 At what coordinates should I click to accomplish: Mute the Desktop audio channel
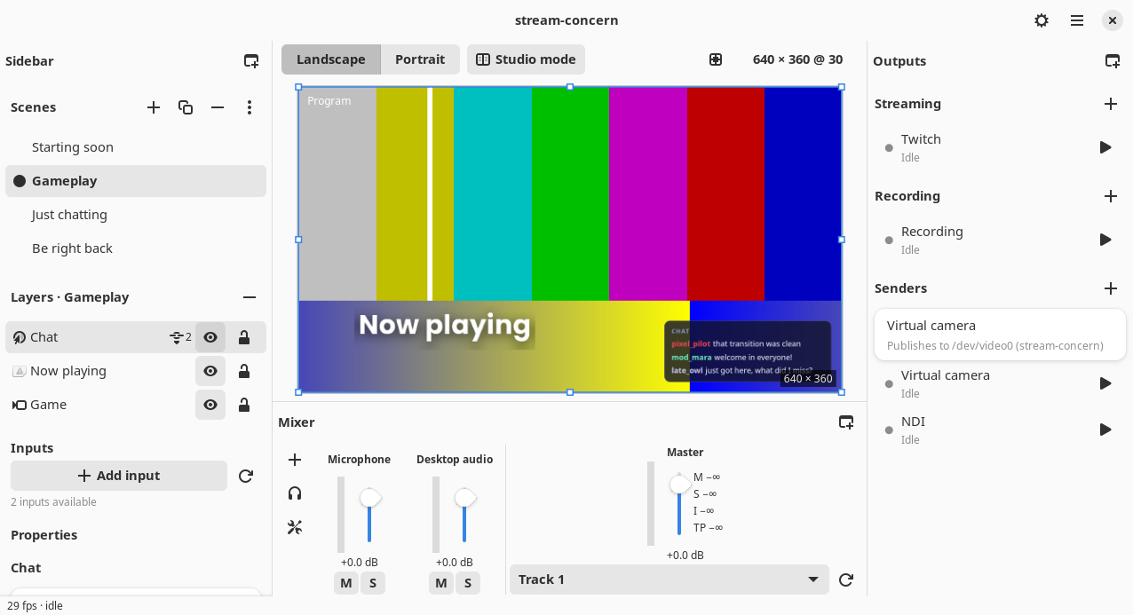(x=441, y=583)
